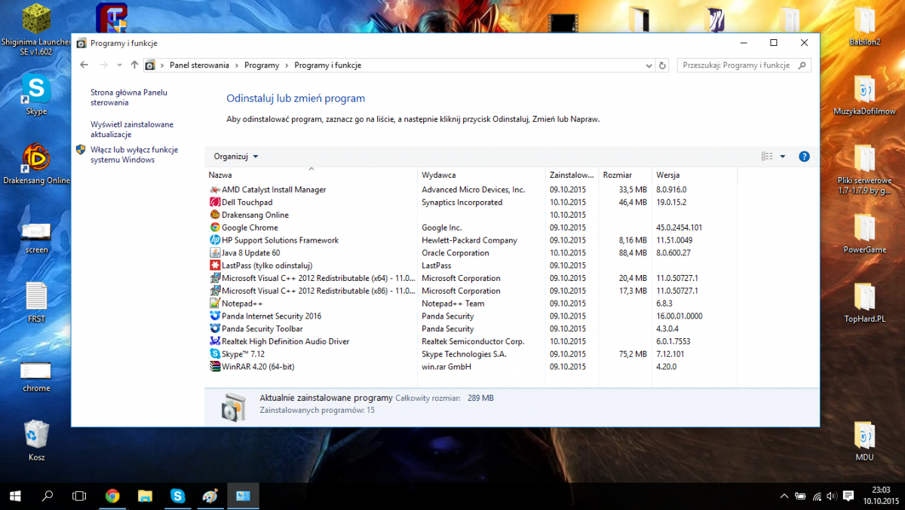This screenshot has width=905, height=510.
Task: Open recent locations arrow beside forward button
Action: coord(120,66)
